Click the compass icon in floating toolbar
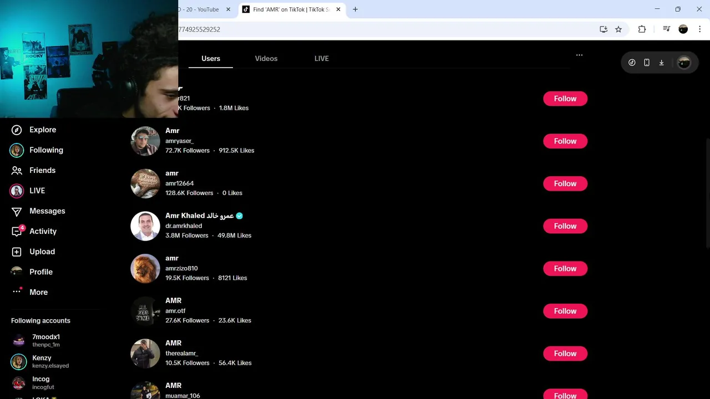 click(x=632, y=63)
